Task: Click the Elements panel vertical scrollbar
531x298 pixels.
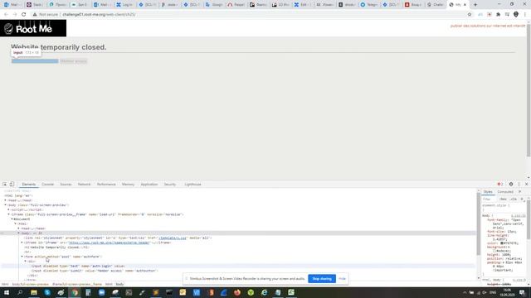Action: 479,223
